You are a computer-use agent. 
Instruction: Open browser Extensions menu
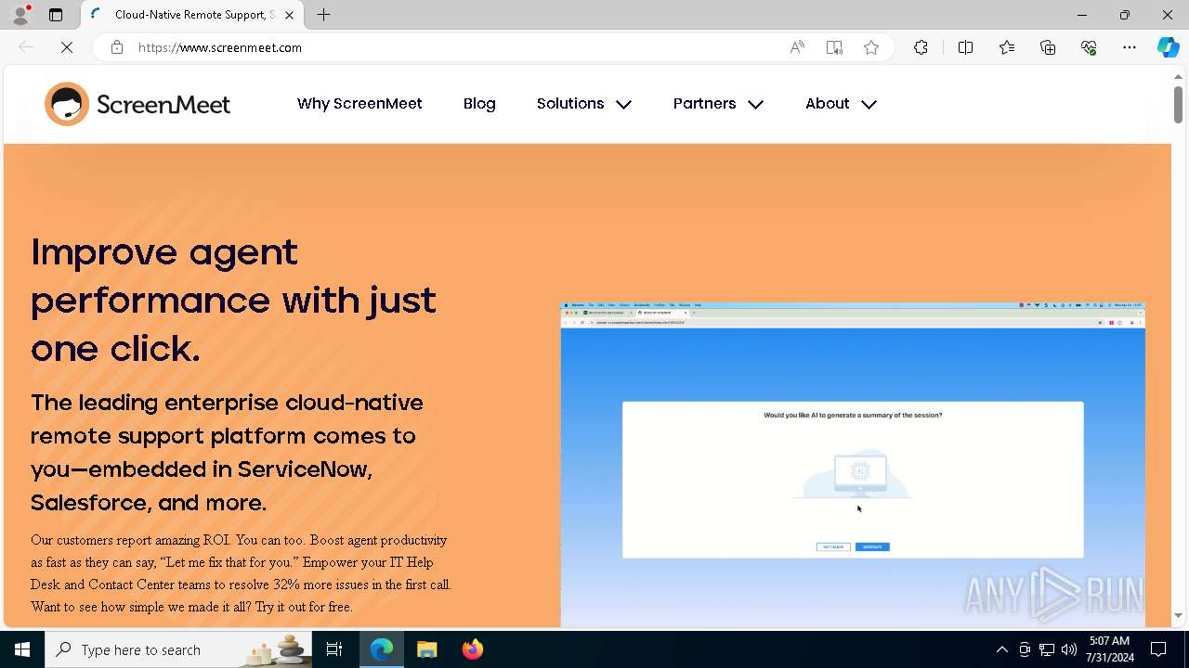921,47
